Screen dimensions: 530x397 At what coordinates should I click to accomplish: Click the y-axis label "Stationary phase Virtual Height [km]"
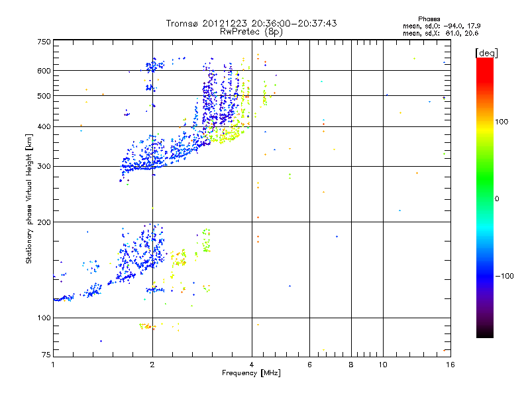(28, 199)
